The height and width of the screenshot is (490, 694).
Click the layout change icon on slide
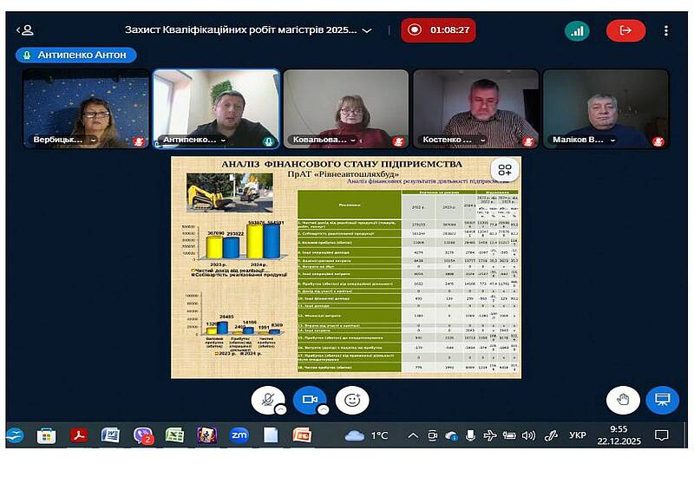tap(504, 170)
